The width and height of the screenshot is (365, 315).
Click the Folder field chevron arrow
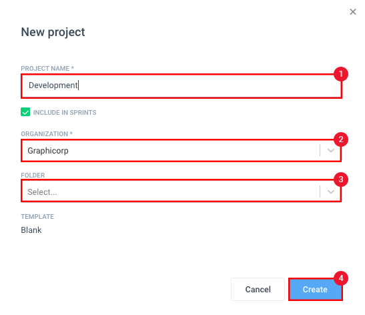[x=331, y=192]
